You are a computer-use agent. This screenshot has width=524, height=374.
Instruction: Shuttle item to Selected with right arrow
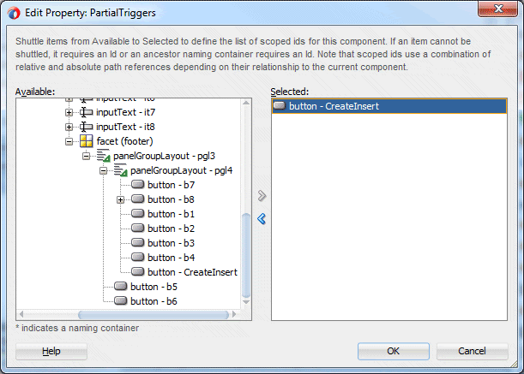262,196
